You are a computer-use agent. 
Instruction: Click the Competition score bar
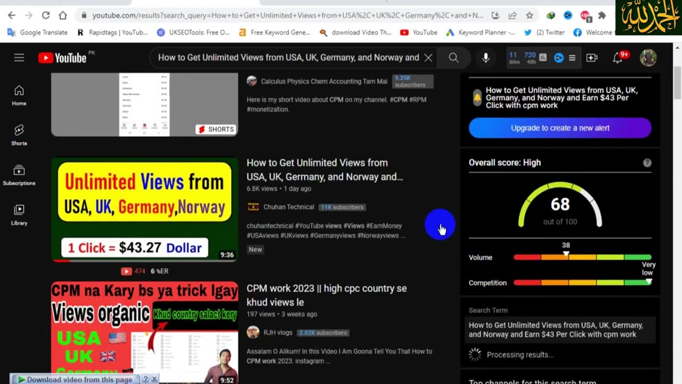pyautogui.click(x=582, y=283)
